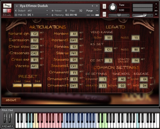Toggle the AUX sends icon
Image resolution: width=160 pixels, height=129 pixels.
point(156,11)
